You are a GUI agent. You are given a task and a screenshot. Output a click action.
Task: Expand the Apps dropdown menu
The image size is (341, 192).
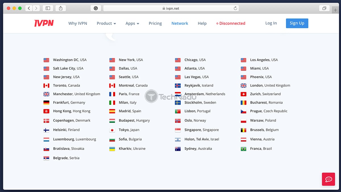[x=132, y=23]
